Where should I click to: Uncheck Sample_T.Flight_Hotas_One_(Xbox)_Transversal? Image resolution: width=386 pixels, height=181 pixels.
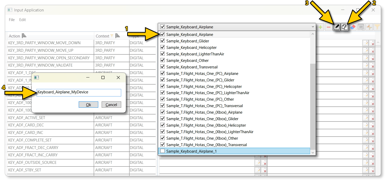click(x=162, y=145)
